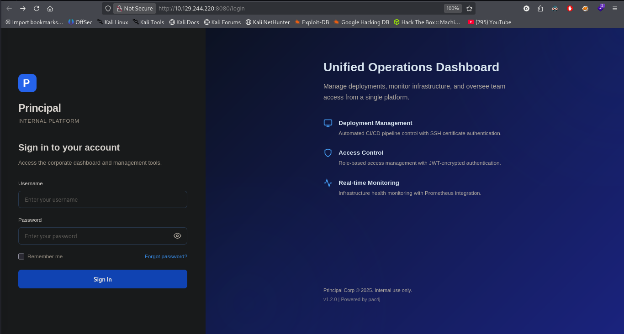624x334 pixels.
Task: Open the OffSec bookmark
Action: click(80, 22)
